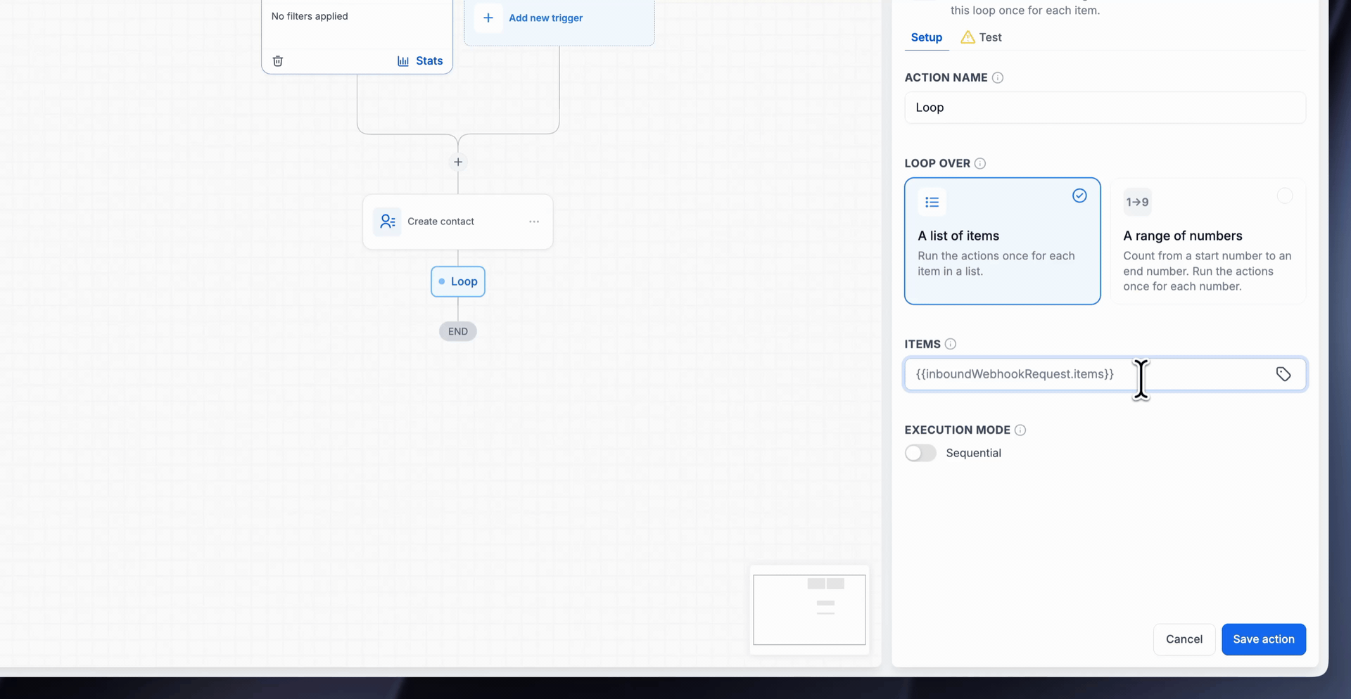Switch to the Test tab
Image resolution: width=1351 pixels, height=699 pixels.
click(x=982, y=37)
